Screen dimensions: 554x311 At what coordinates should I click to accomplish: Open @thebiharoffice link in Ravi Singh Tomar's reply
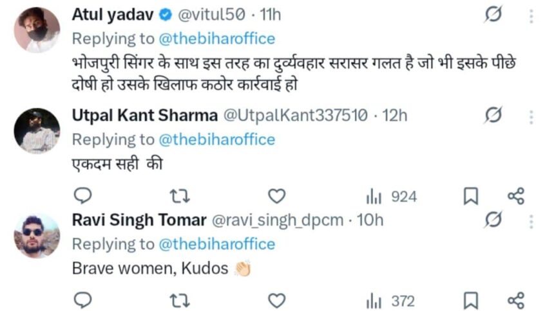216,244
